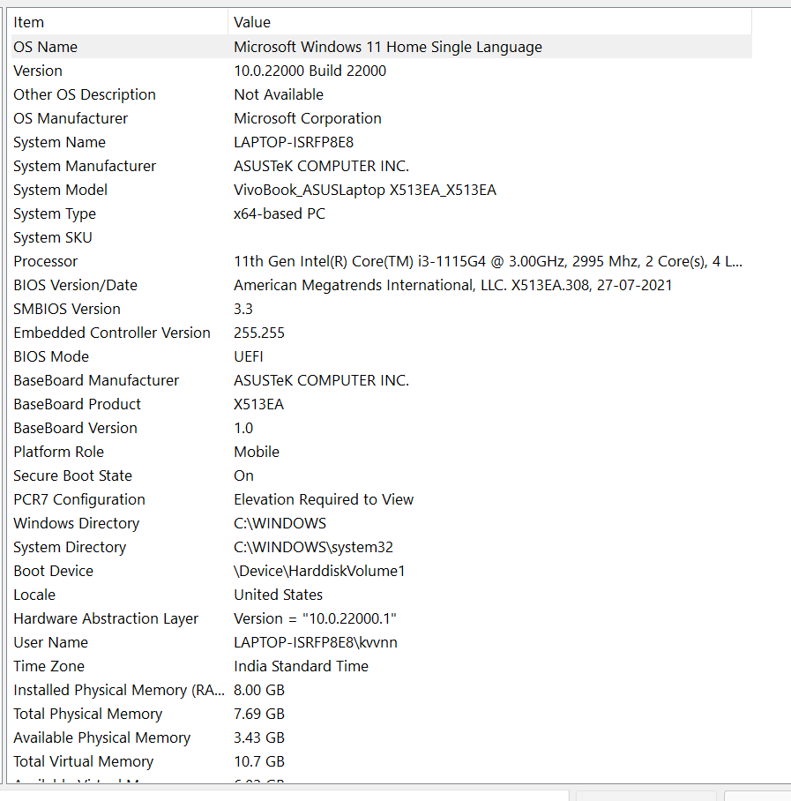791x801 pixels.
Task: Click the Microsoft Corporation value
Action: 308,118
